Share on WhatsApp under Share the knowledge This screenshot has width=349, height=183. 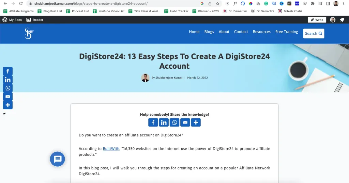pyautogui.click(x=174, y=122)
